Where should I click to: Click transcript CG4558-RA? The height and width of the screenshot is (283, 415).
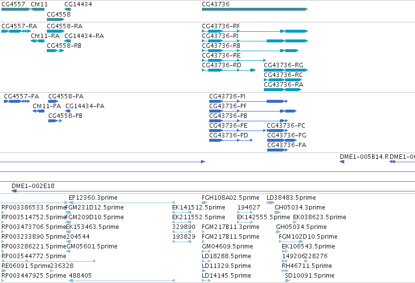56,31
